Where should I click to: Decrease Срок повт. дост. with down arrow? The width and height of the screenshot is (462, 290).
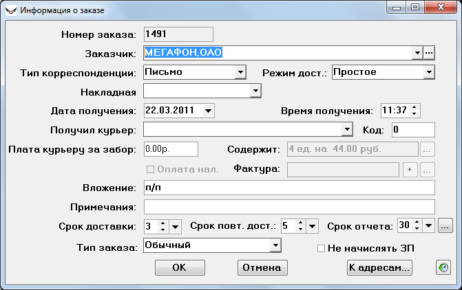pos(300,230)
